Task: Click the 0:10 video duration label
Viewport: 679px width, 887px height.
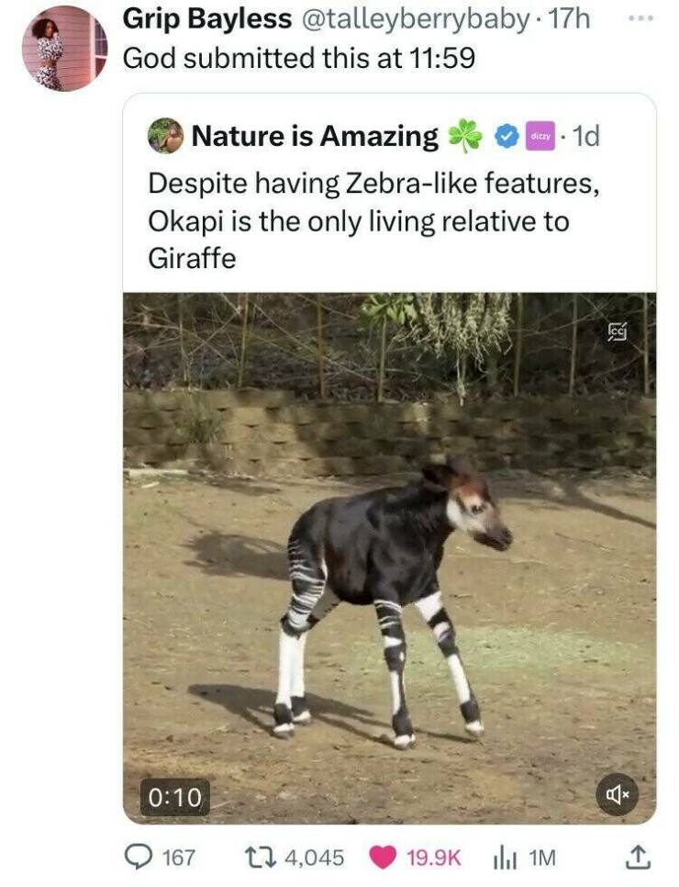Action: [x=174, y=797]
